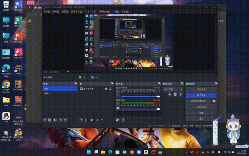Add a new scene with the plus icon in Scenes panel
The image size is (249, 156).
coord(45,120)
